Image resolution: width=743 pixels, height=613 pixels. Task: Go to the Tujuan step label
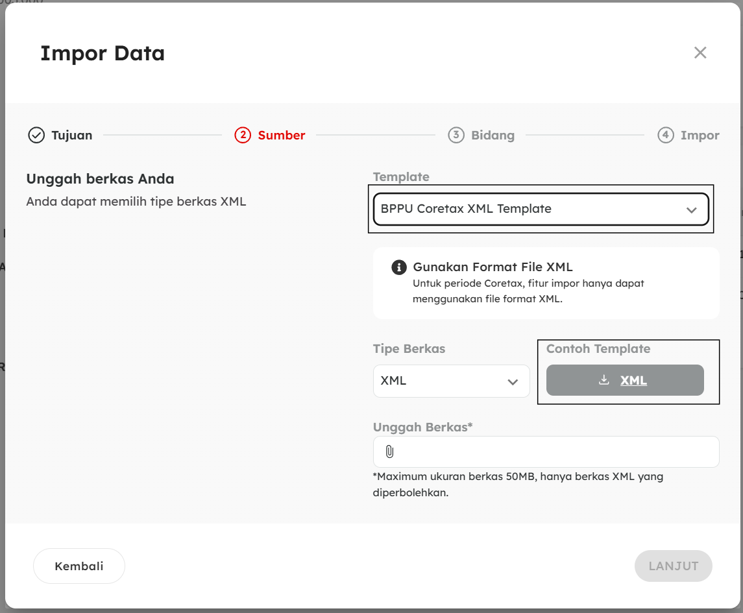(x=72, y=136)
